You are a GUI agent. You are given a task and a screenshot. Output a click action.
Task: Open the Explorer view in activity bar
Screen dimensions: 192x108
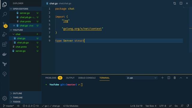coord(4,4)
